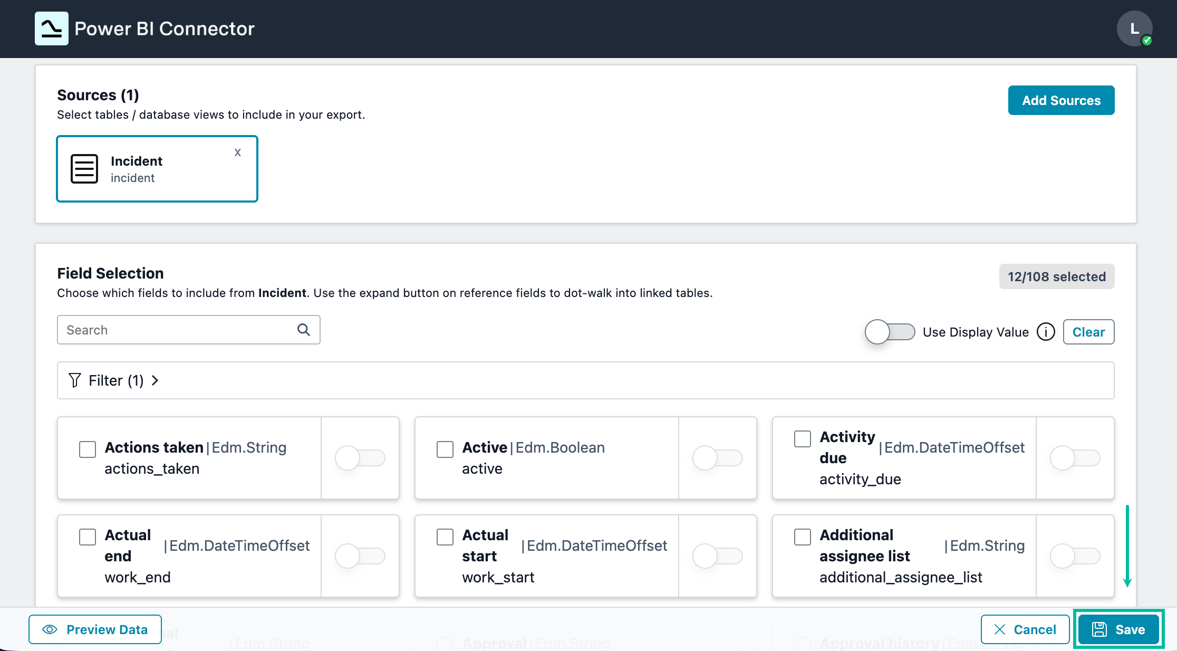This screenshot has height=651, width=1177.
Task: Click the Power BI Connector title
Action: (165, 28)
